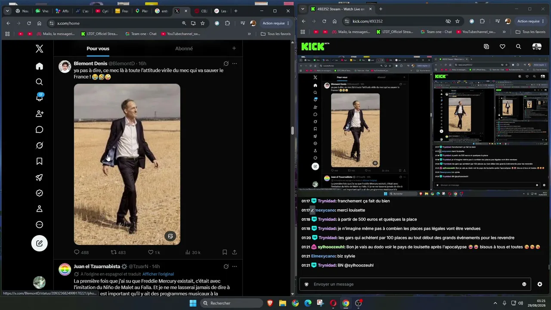Reply to Blemont Denis post with 488 replies

click(81, 252)
